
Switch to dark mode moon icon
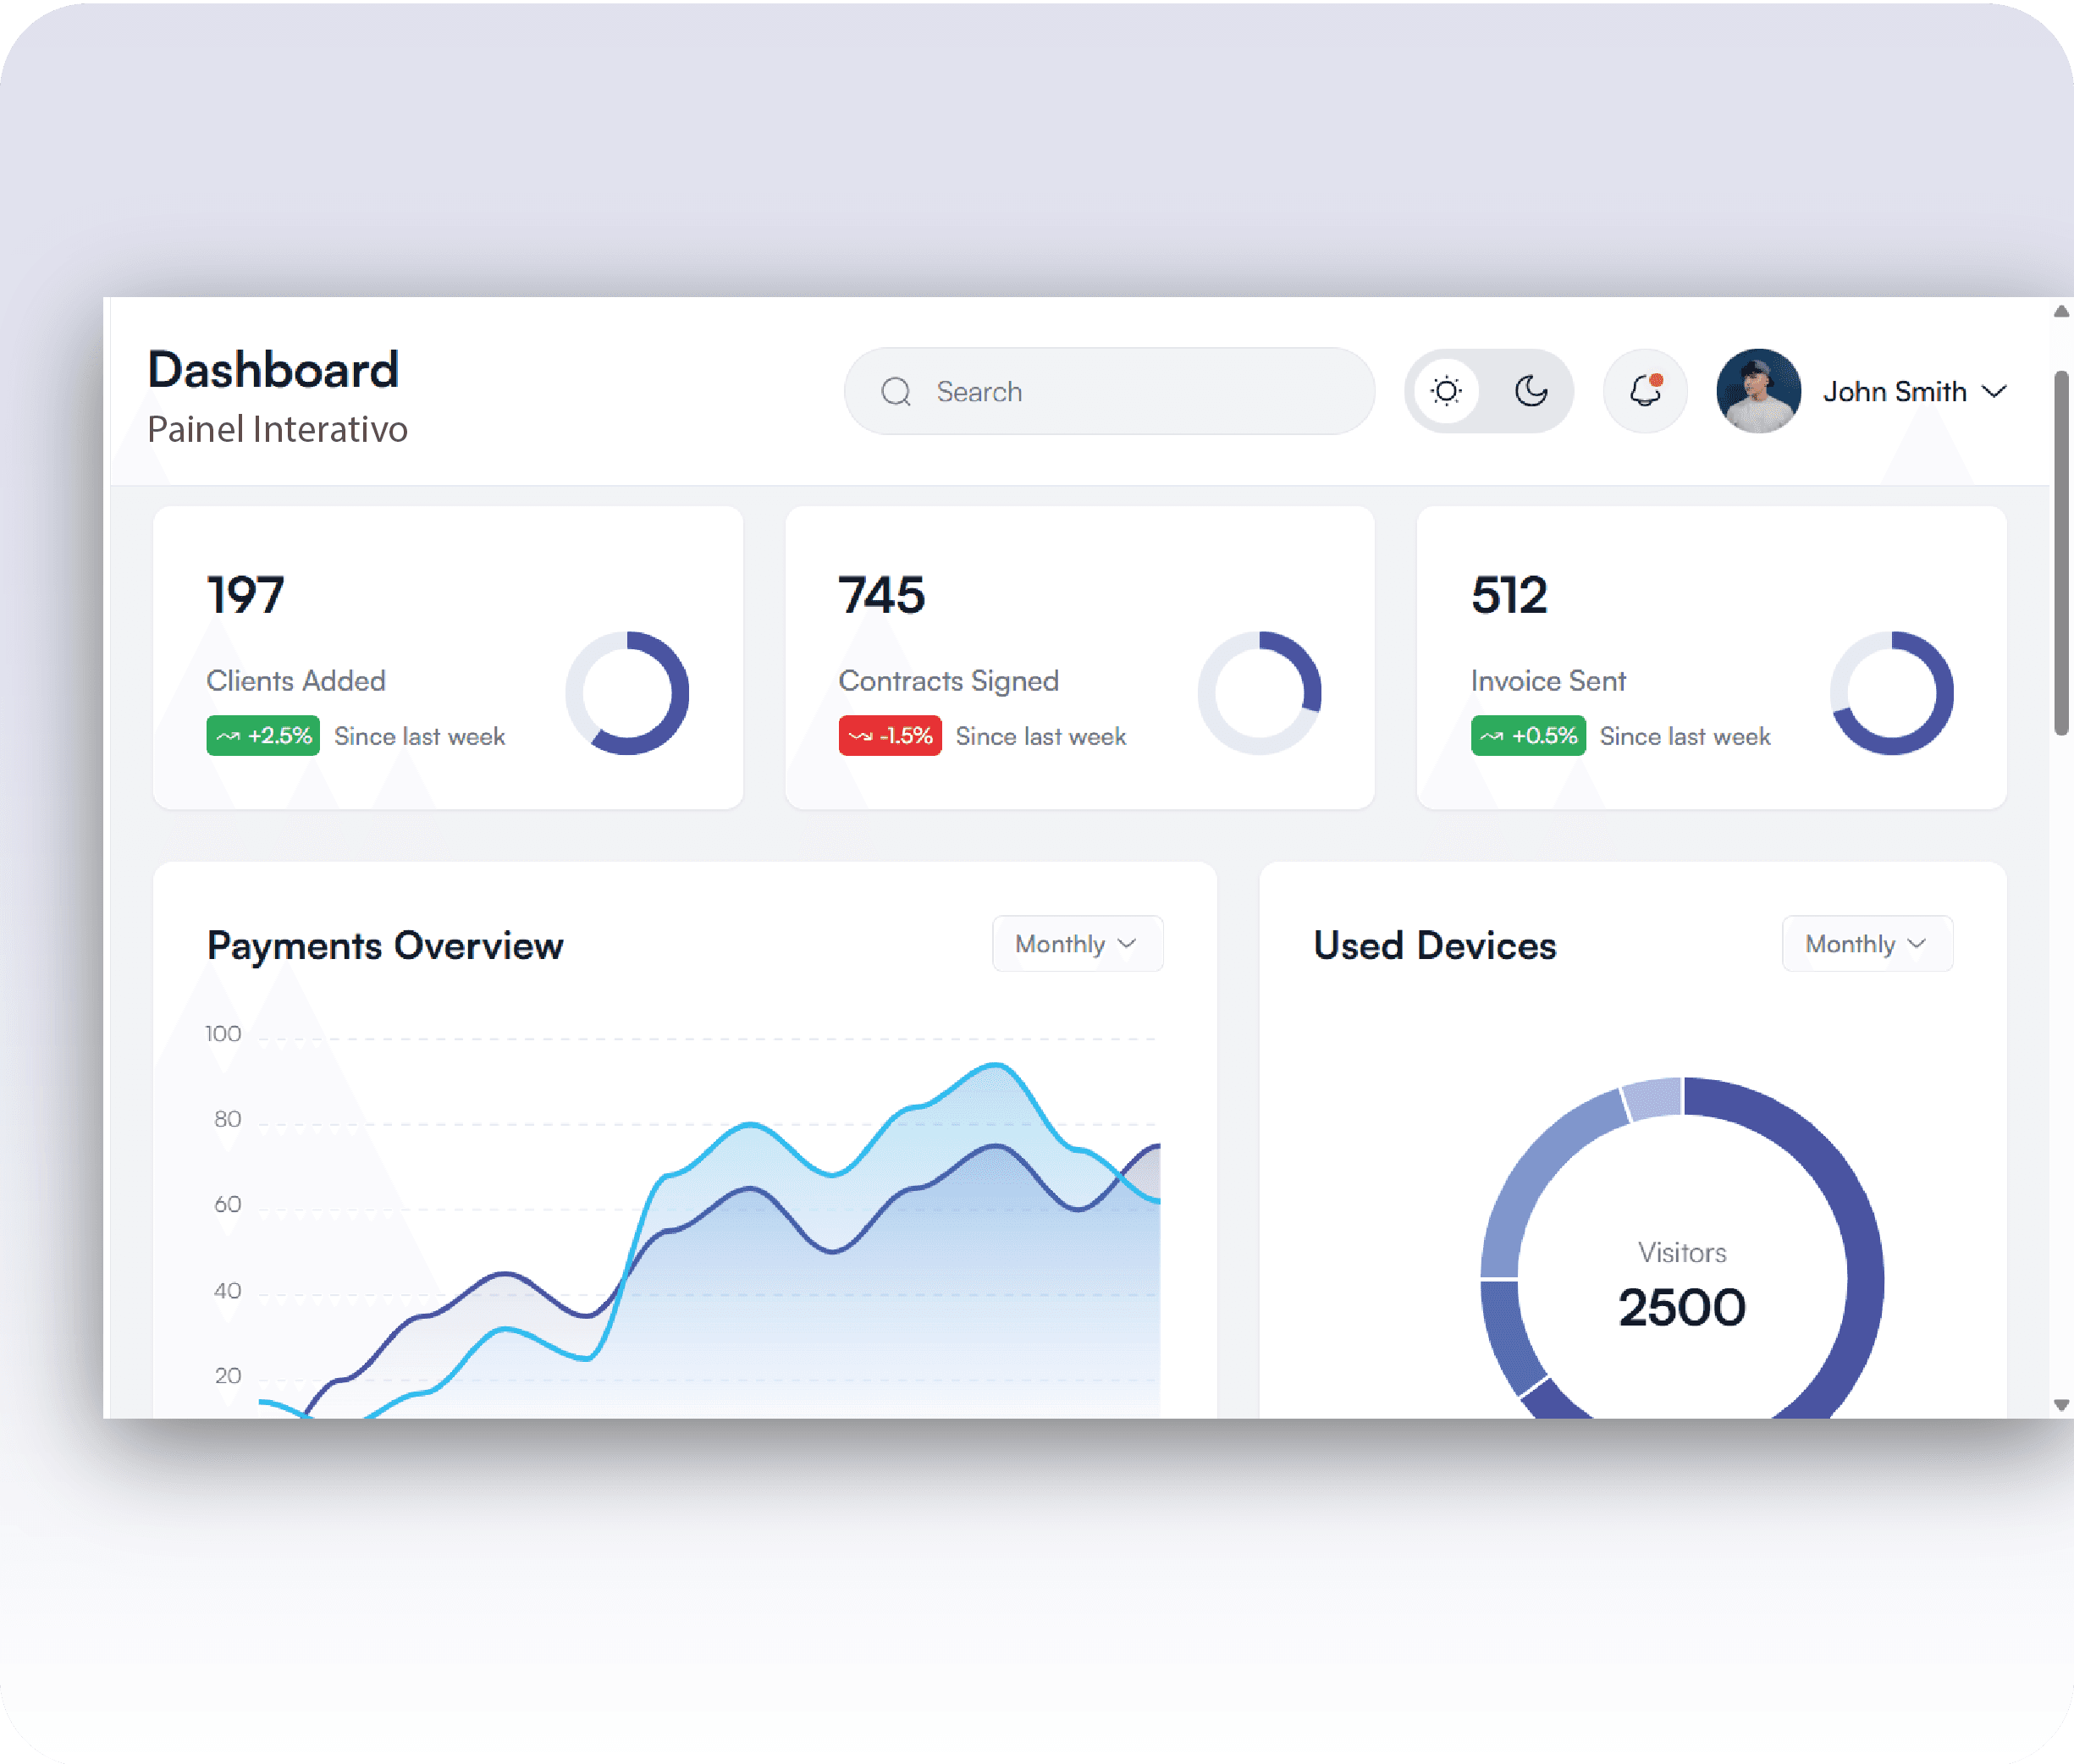point(1531,391)
